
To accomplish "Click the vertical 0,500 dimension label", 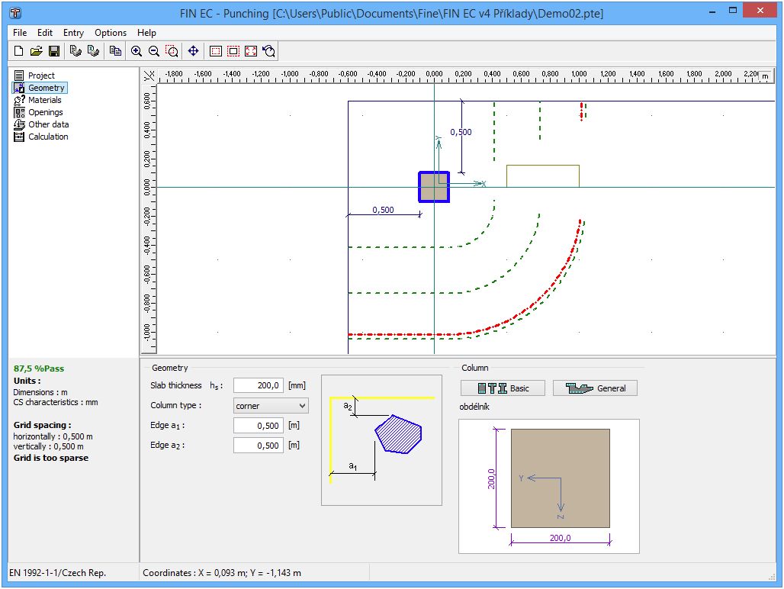I will point(461,132).
